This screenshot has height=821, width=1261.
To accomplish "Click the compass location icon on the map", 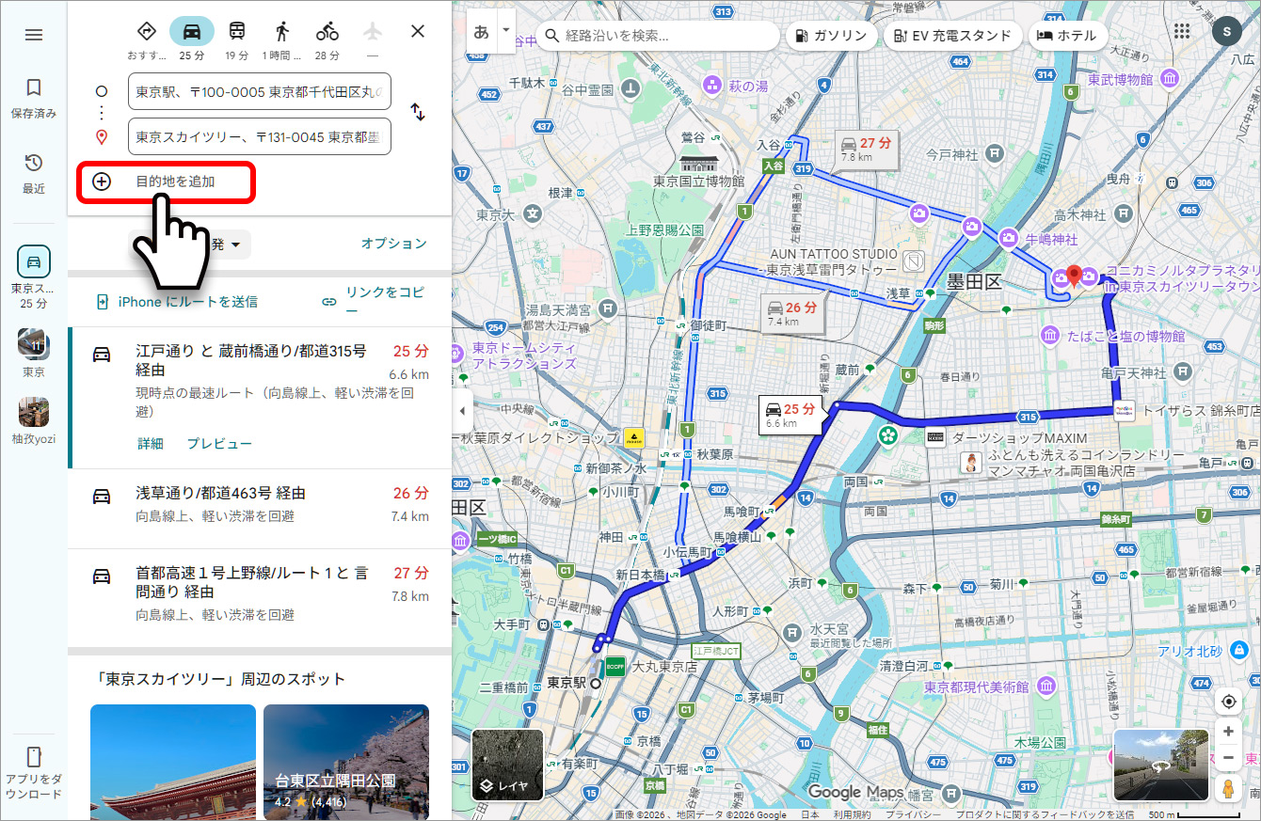I will click(x=1227, y=701).
